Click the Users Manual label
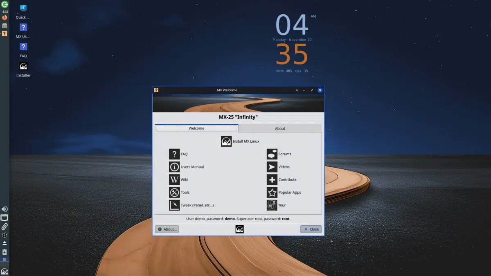The width and height of the screenshot is (491, 276). click(x=192, y=167)
